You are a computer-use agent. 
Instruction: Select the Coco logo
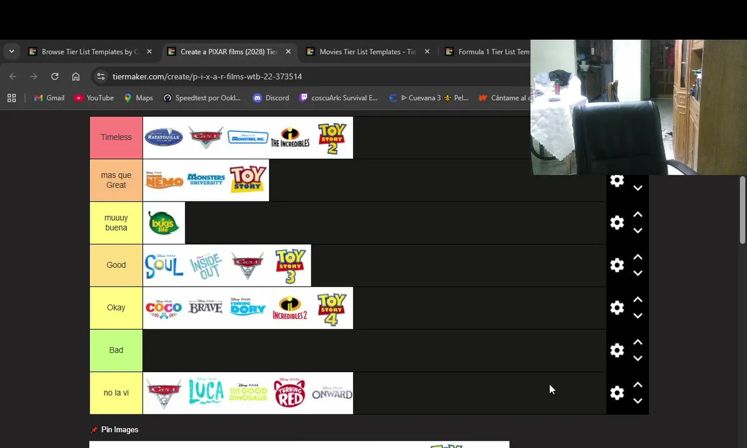tap(164, 308)
